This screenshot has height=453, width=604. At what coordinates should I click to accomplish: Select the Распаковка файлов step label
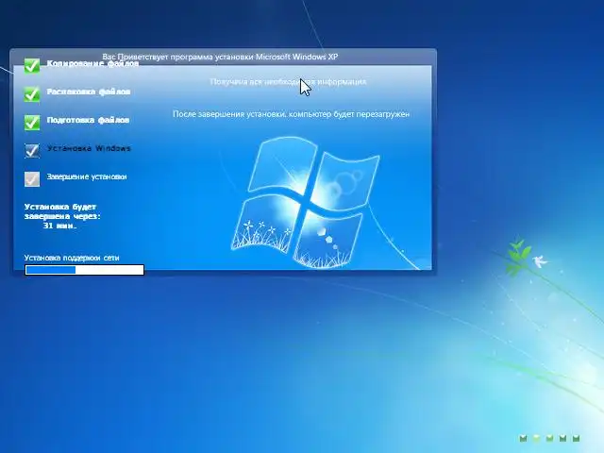[89, 92]
